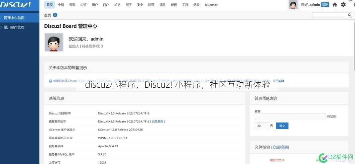Click the 提交 submit button
355x164 pixels.
pos(282,126)
